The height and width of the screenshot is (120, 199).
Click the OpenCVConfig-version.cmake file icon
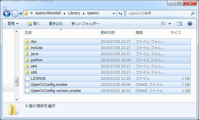tap(27, 91)
